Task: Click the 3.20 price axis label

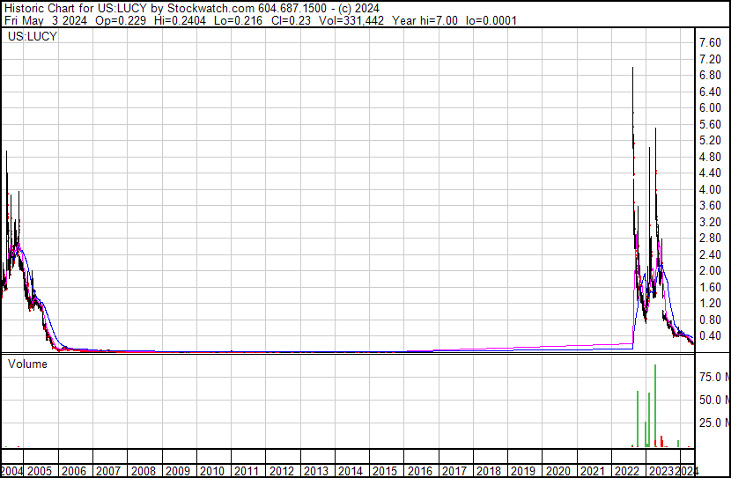Action: point(711,222)
